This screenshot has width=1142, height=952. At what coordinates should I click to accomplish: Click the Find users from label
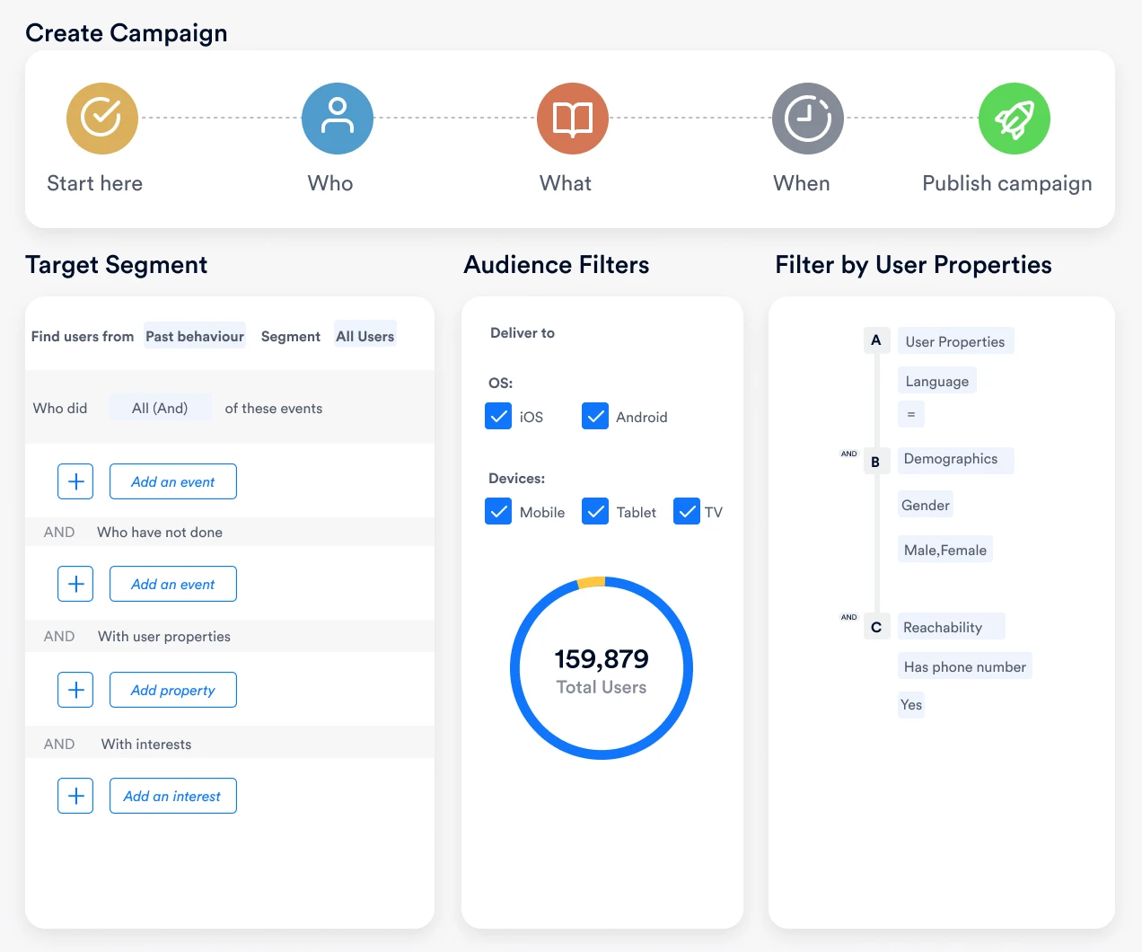tap(83, 336)
